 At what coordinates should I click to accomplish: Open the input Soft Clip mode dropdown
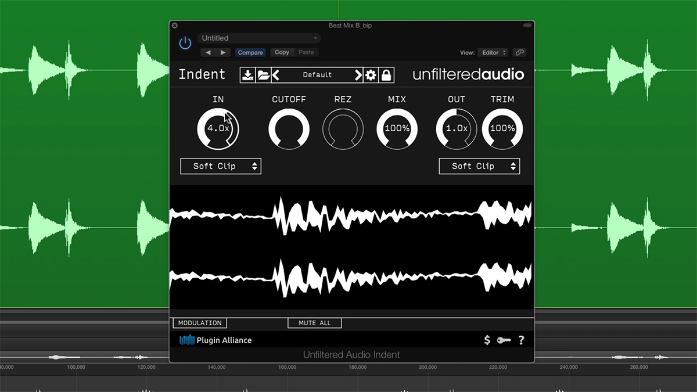221,166
